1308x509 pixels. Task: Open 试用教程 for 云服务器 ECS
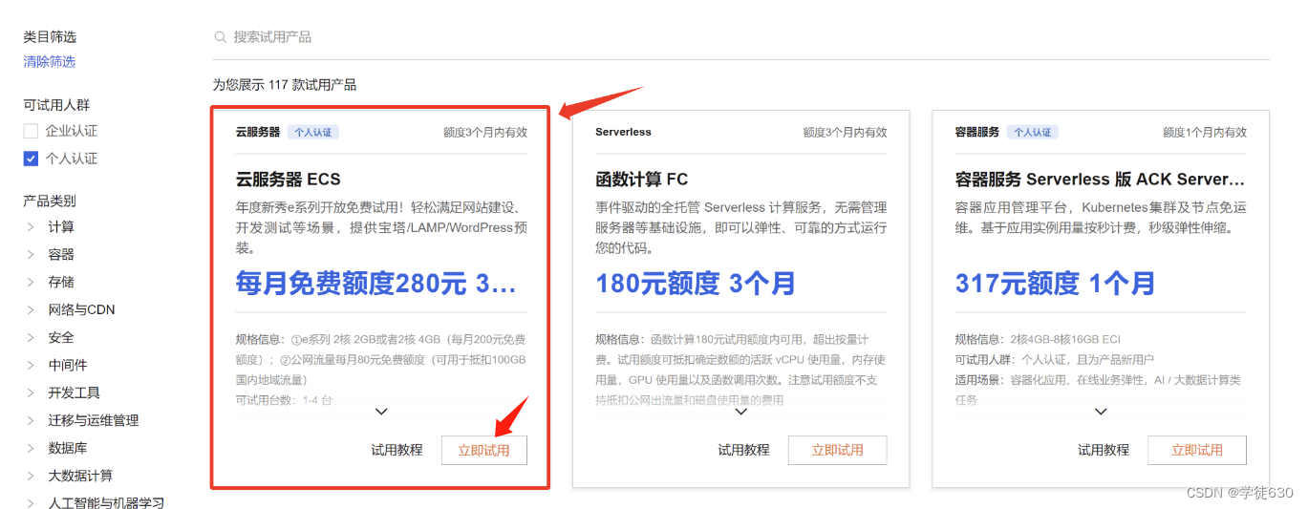pos(397,451)
